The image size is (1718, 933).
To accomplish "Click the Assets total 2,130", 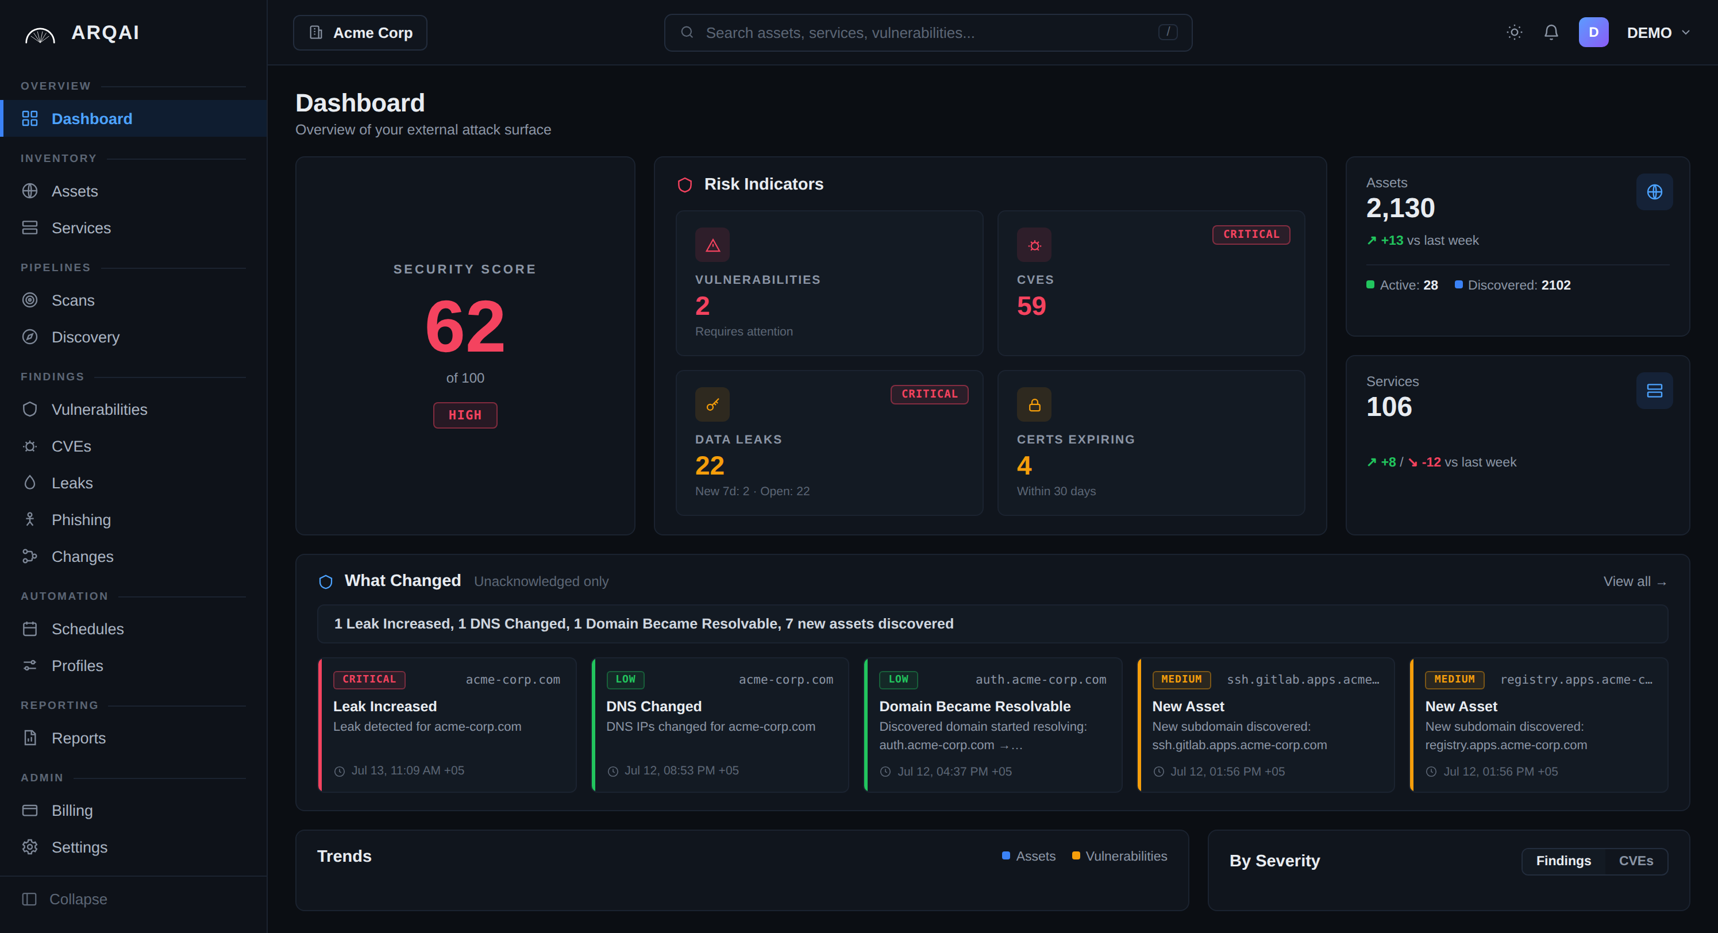I will point(1400,209).
